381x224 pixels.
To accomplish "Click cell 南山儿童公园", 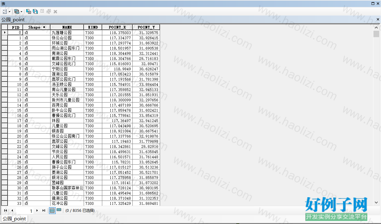I will [67, 89].
